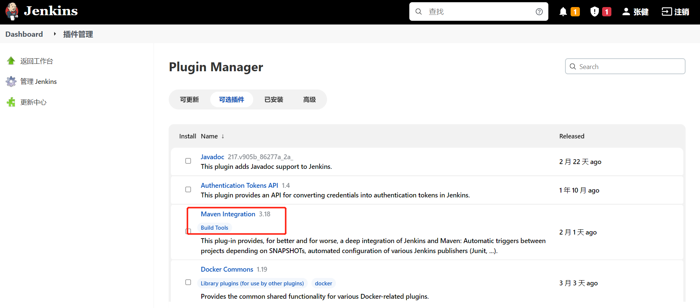This screenshot has width=700, height=308.
Task: Check the Javadoc plugin install checkbox
Action: pos(188,161)
